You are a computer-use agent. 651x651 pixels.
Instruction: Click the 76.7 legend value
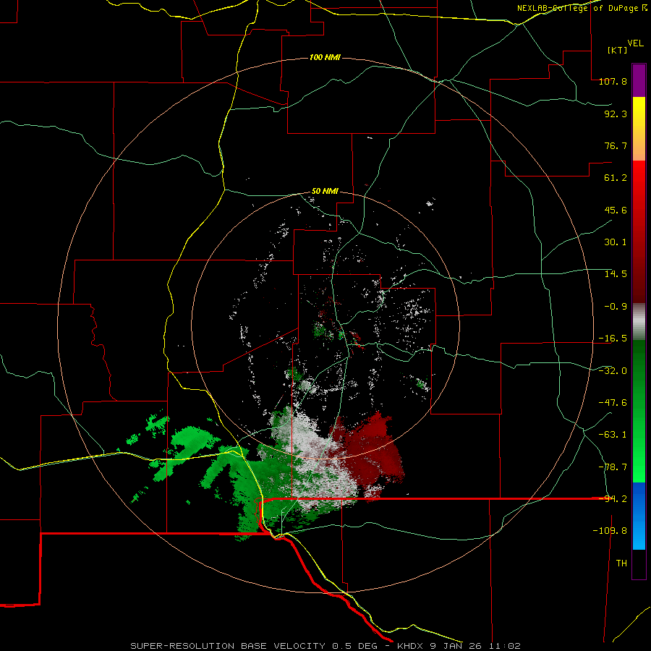pos(616,145)
